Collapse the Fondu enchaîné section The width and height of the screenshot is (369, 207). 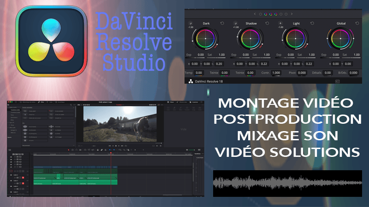click(74, 108)
